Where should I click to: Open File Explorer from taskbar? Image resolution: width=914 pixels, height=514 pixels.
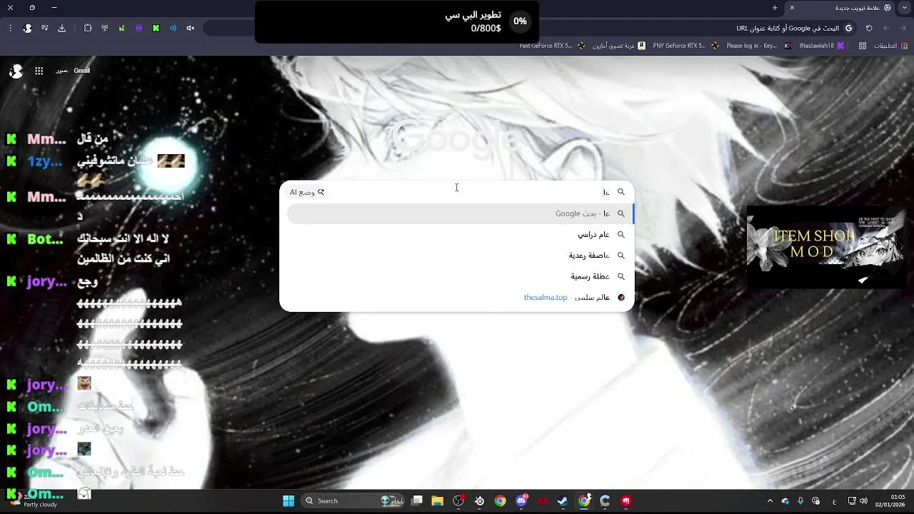coord(438,501)
